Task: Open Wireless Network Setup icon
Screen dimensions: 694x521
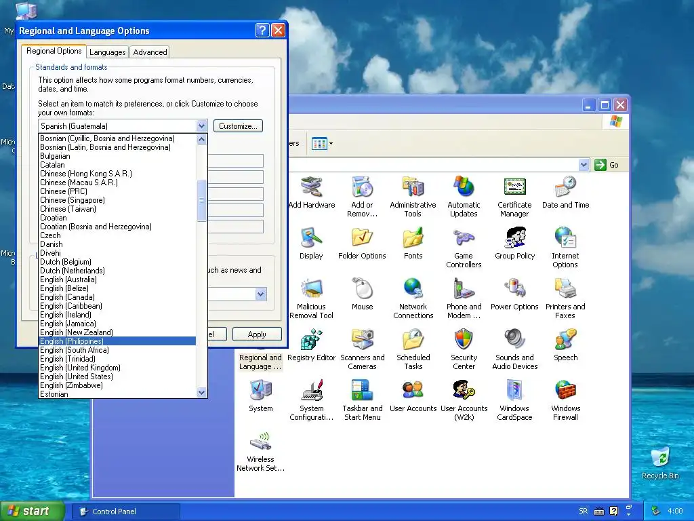Action: click(x=261, y=451)
